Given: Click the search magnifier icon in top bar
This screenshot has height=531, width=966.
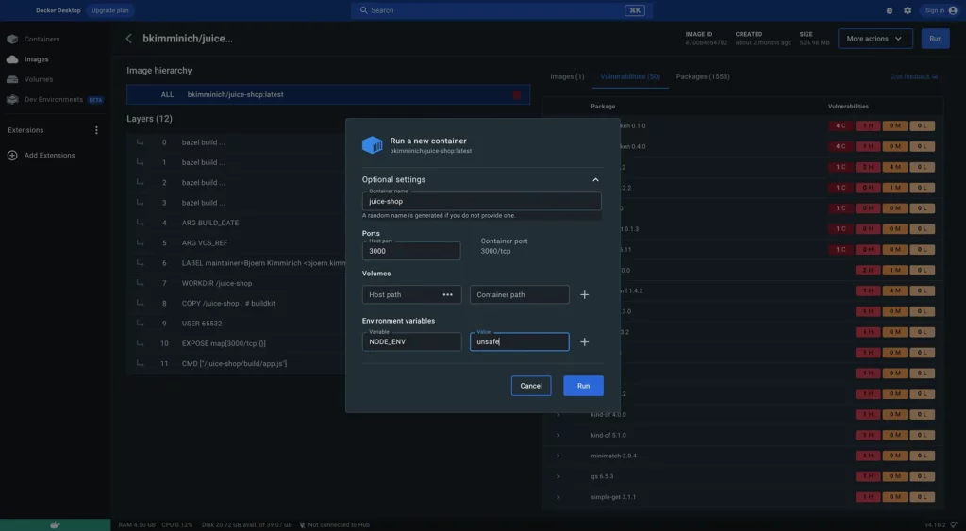Looking at the screenshot, I should 363,10.
